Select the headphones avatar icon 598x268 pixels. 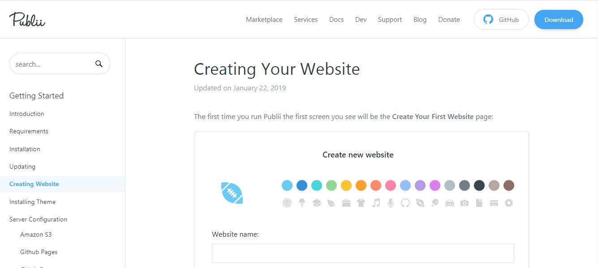(x=405, y=202)
